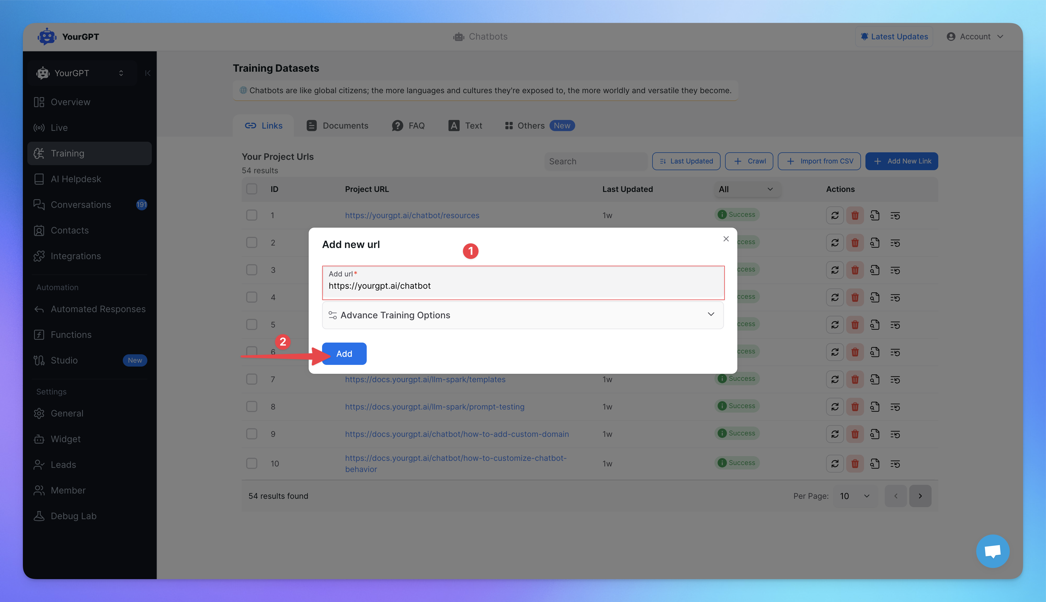
Task: Check the checkbox for row 2
Action: 251,242
